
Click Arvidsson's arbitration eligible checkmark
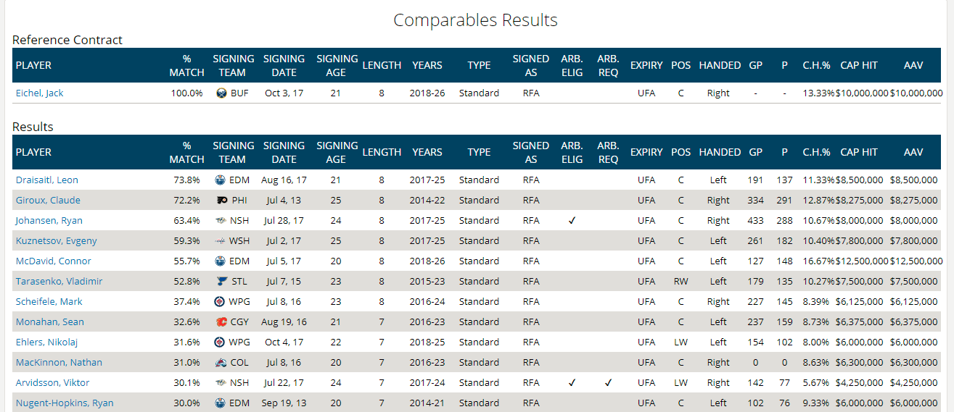[572, 383]
